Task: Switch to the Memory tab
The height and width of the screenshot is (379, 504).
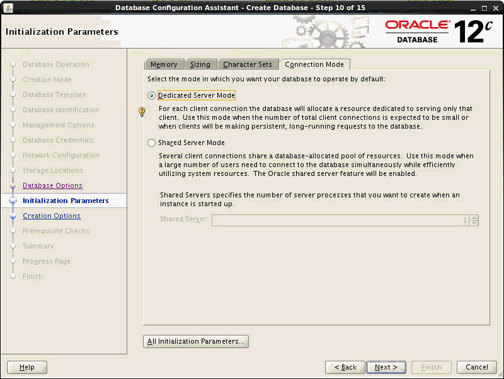Action: (x=164, y=65)
